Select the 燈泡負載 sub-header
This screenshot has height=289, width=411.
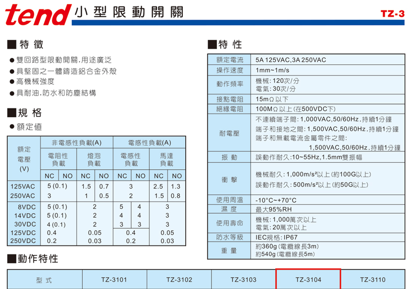pyautogui.click(x=94, y=159)
